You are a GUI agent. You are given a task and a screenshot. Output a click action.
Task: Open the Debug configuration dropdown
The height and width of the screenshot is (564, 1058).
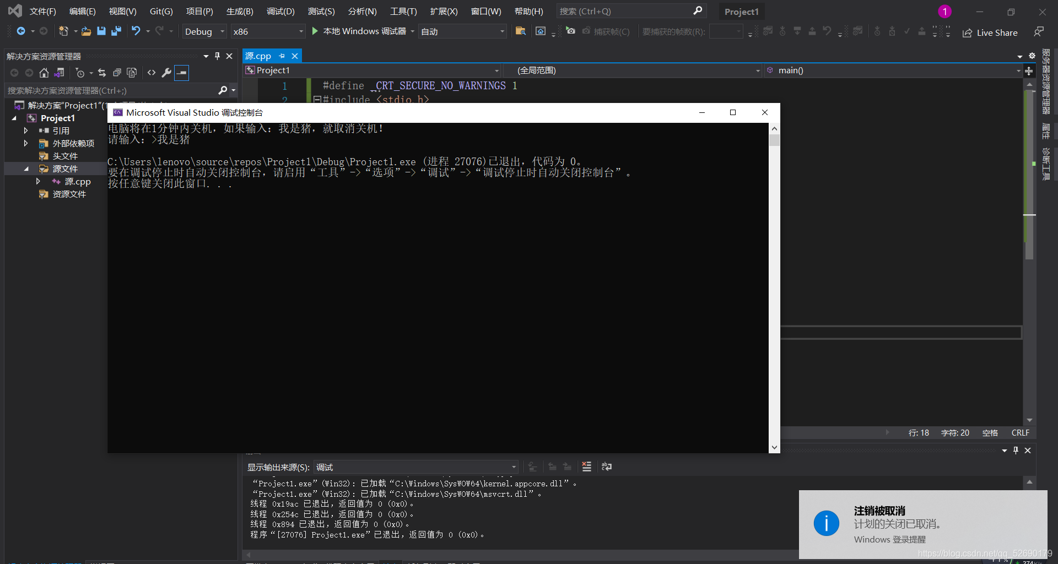pyautogui.click(x=204, y=31)
